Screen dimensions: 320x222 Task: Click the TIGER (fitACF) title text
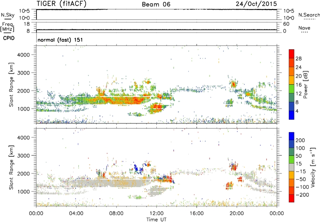(x=62, y=4)
